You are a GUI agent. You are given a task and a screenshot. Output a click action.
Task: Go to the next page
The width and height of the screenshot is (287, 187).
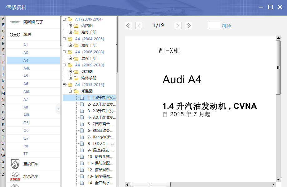tap(178, 26)
